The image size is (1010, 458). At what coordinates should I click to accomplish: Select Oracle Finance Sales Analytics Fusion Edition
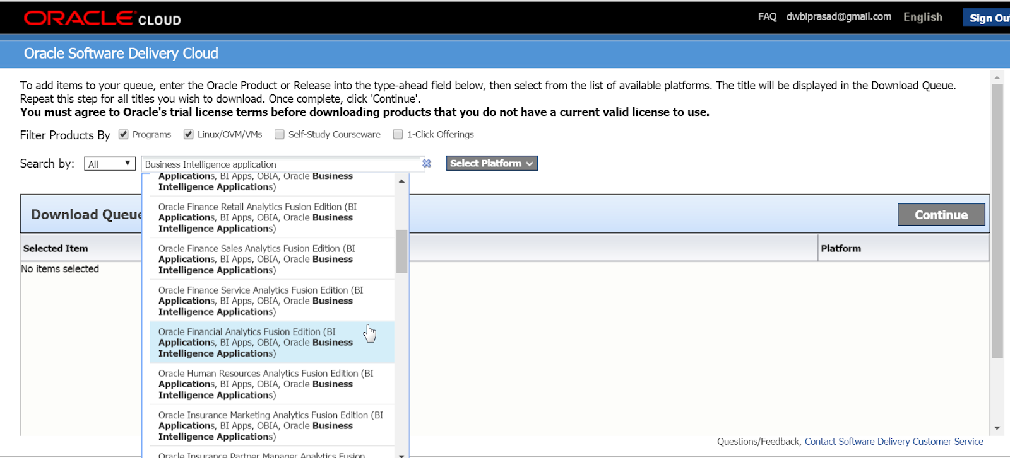[x=272, y=259]
